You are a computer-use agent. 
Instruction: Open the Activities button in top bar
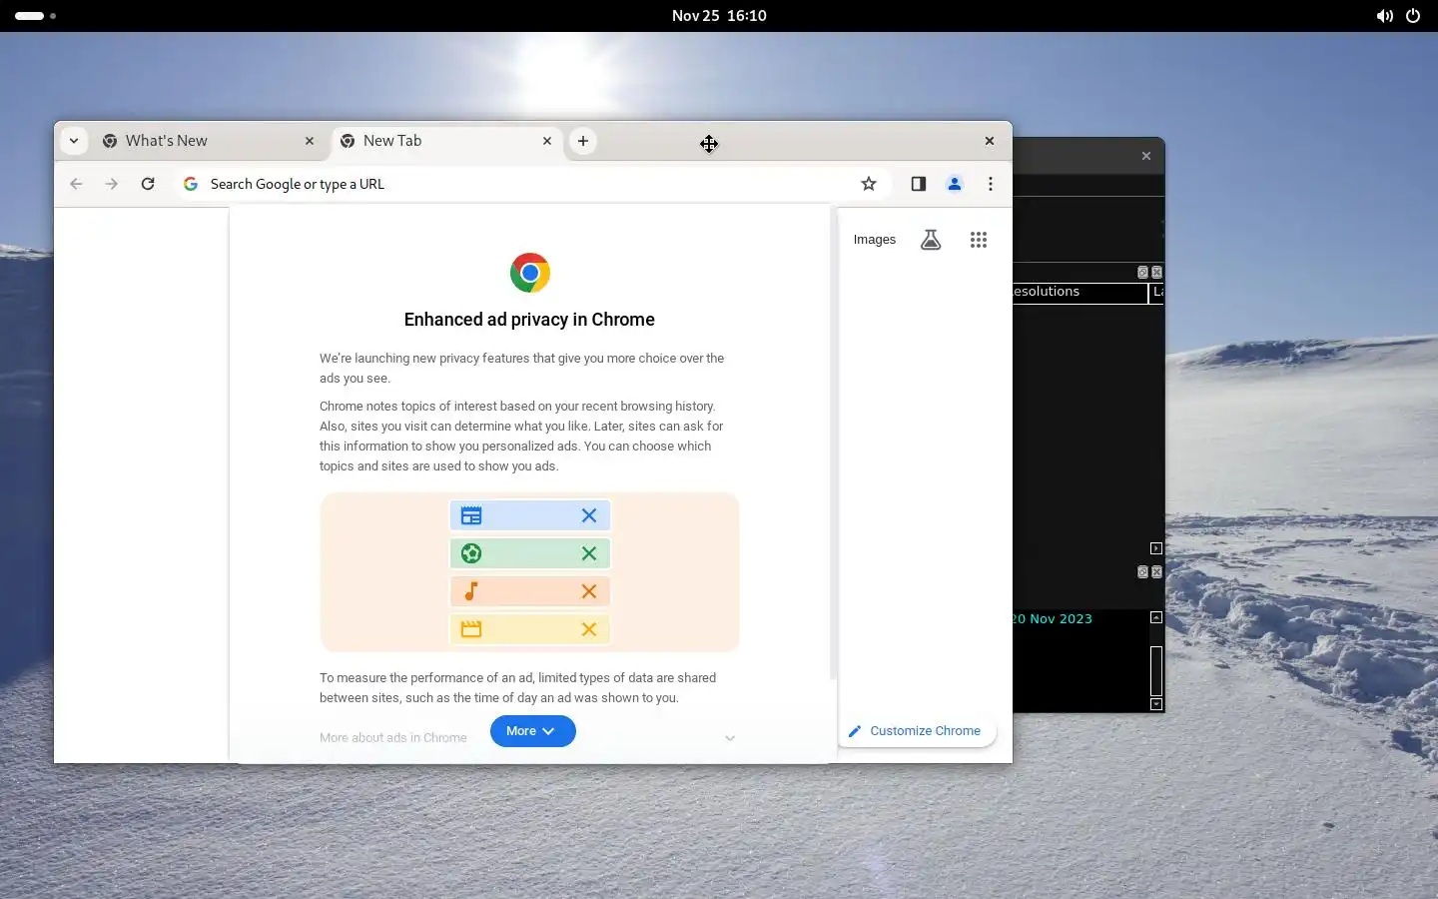coord(36,16)
